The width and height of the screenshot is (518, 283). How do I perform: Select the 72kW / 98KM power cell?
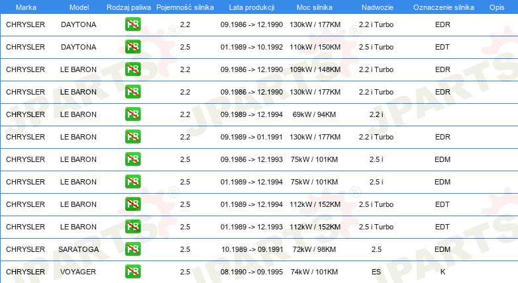(314, 249)
